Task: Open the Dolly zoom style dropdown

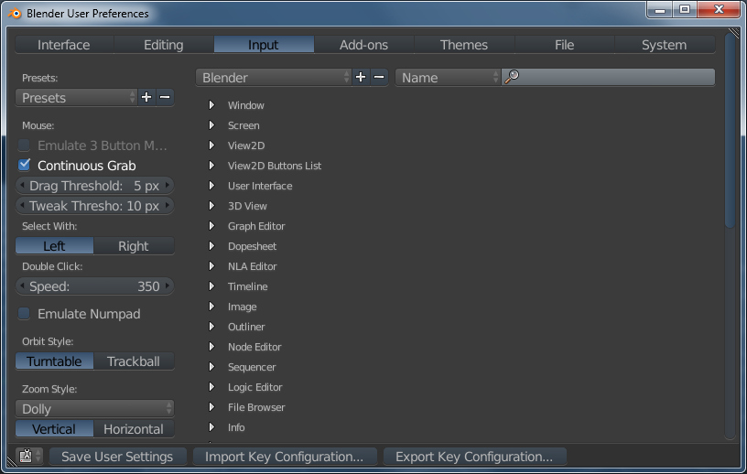Action: pyautogui.click(x=95, y=409)
